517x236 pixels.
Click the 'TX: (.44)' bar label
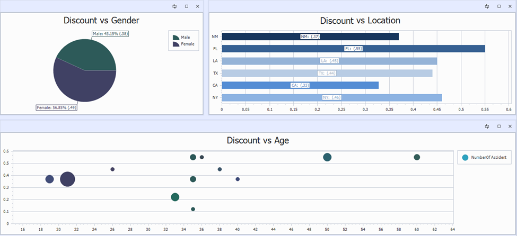[x=327, y=73]
